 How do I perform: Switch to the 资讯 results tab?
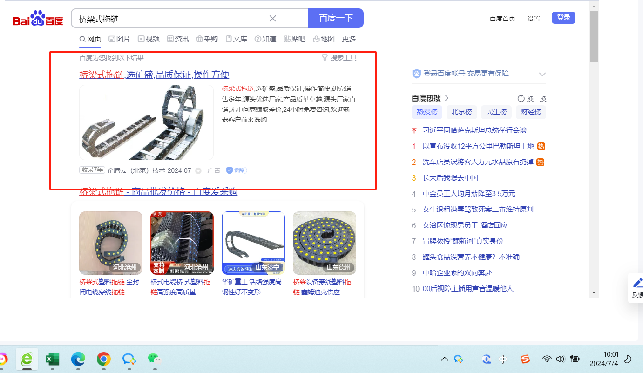[178, 39]
